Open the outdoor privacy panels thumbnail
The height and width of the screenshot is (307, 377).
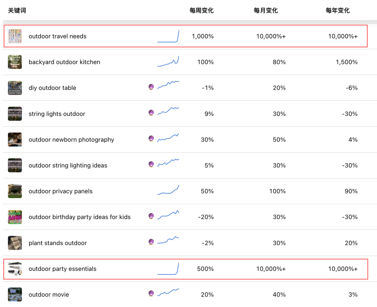pyautogui.click(x=15, y=191)
